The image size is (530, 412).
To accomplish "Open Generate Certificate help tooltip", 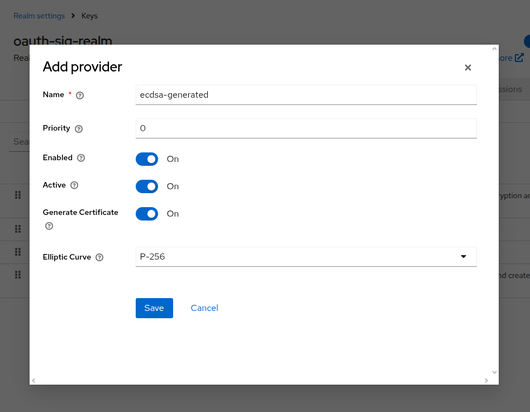I will point(49,226).
